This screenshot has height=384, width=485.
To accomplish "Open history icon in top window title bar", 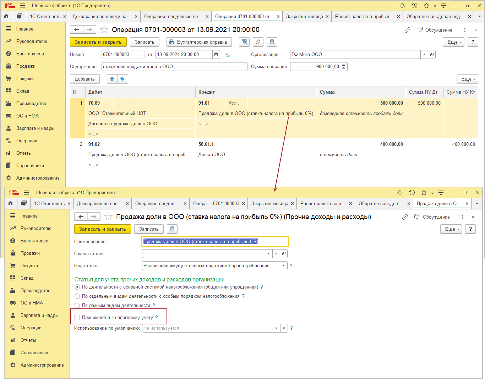I will click(x=414, y=5).
